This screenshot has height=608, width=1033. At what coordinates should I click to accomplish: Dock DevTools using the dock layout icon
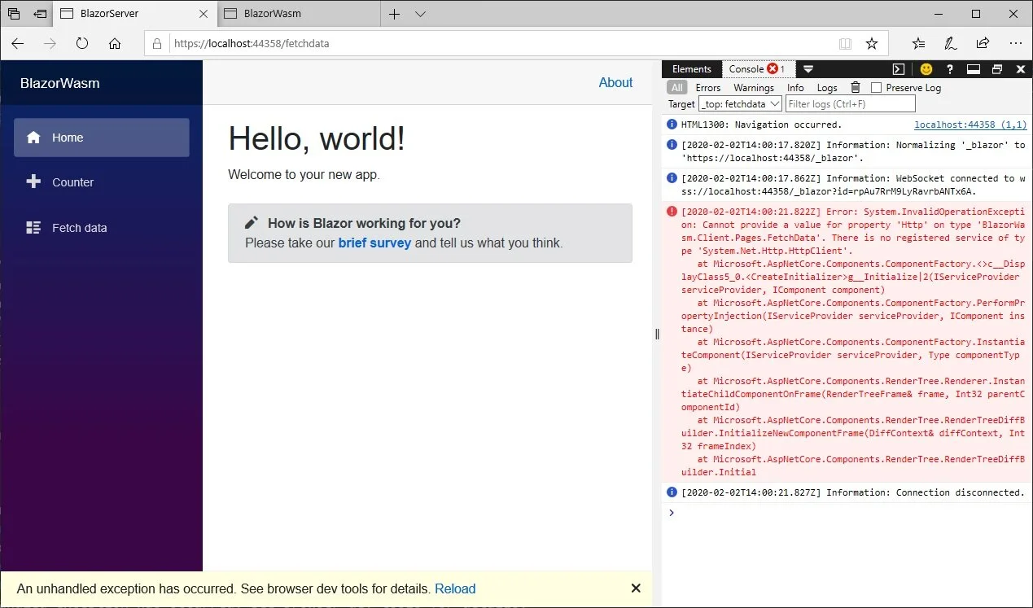click(x=973, y=68)
